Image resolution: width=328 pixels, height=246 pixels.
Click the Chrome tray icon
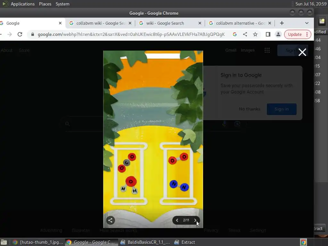coord(303,242)
